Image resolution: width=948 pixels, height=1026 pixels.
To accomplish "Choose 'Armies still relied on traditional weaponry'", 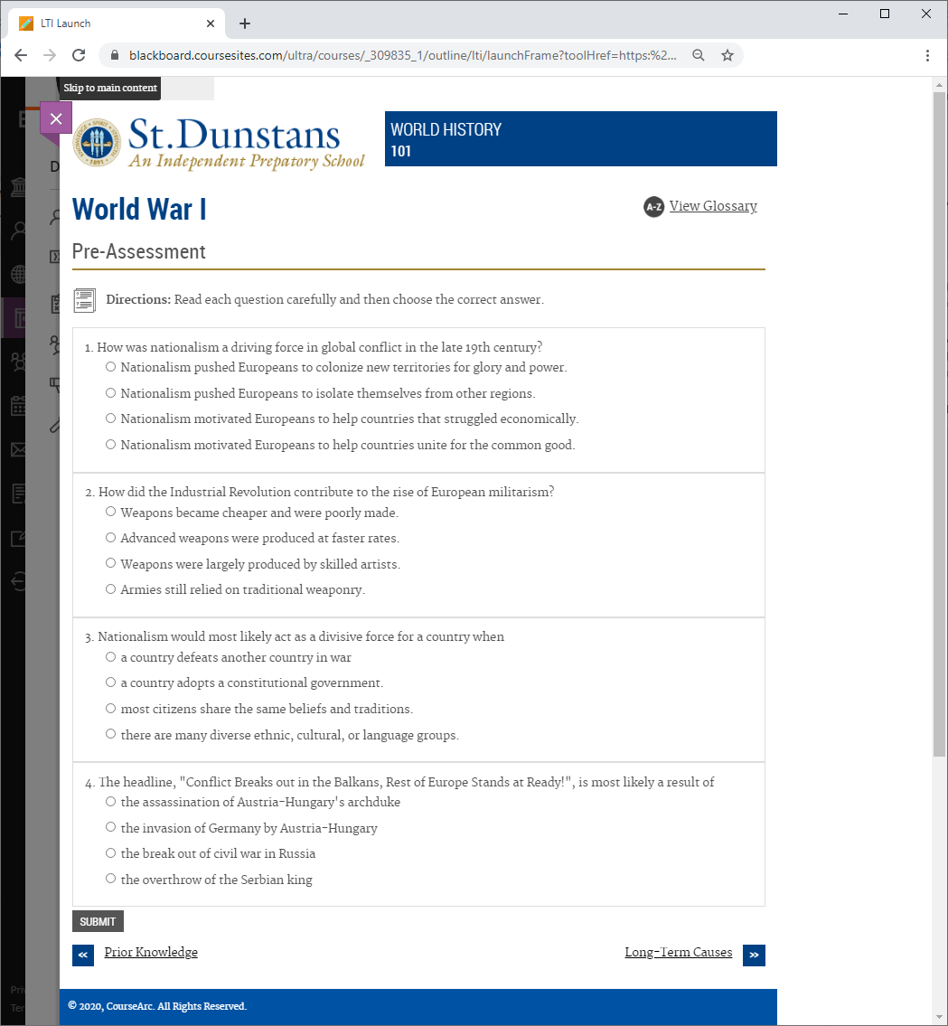I will pos(110,589).
